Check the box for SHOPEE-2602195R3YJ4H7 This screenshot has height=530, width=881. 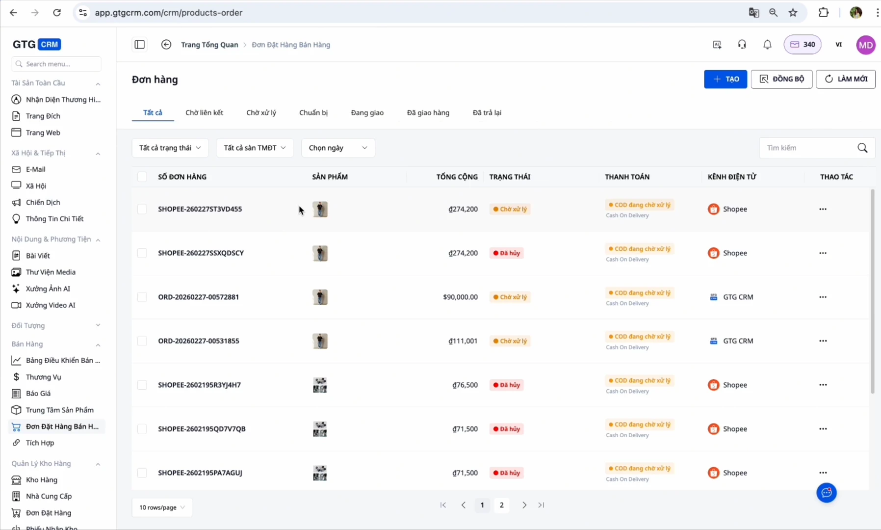(x=142, y=385)
